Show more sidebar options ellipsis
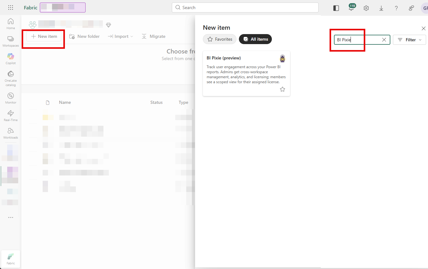The width and height of the screenshot is (428, 269). (x=11, y=217)
